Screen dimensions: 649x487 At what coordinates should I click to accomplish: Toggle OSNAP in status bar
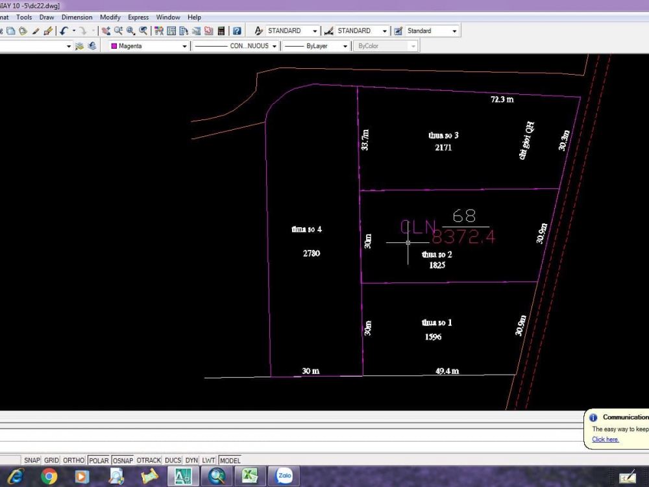[x=123, y=460]
